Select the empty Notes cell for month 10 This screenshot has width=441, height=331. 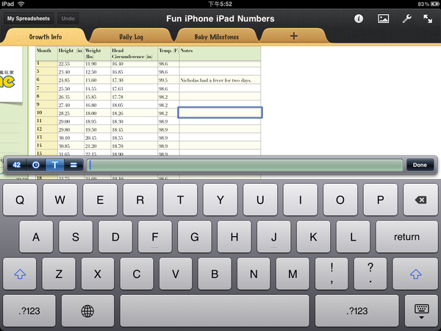coord(220,113)
